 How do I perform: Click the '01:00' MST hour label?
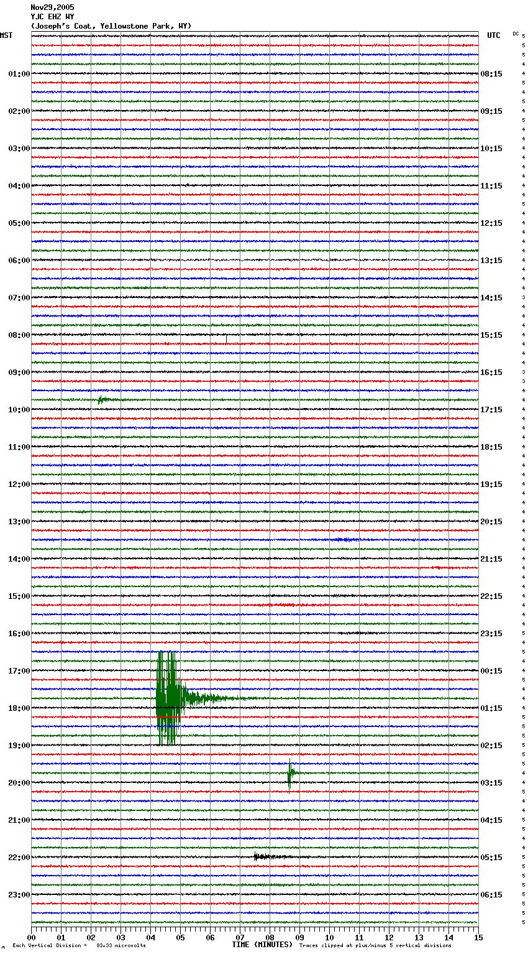click(x=19, y=74)
